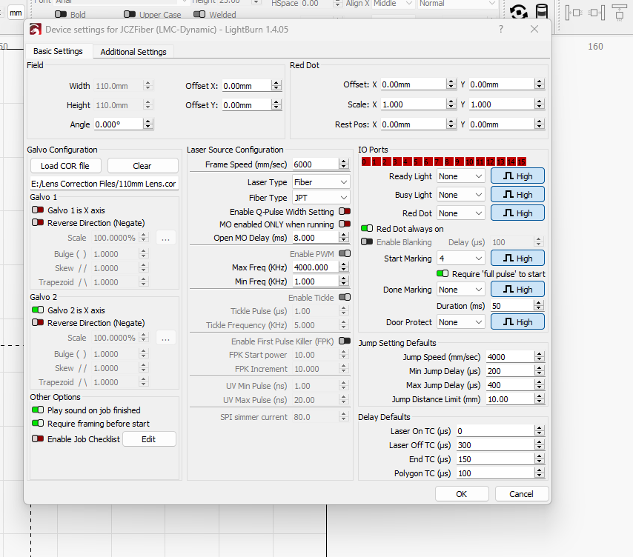Disable Play sound on job finished
This screenshot has height=557, width=633.
(38, 410)
